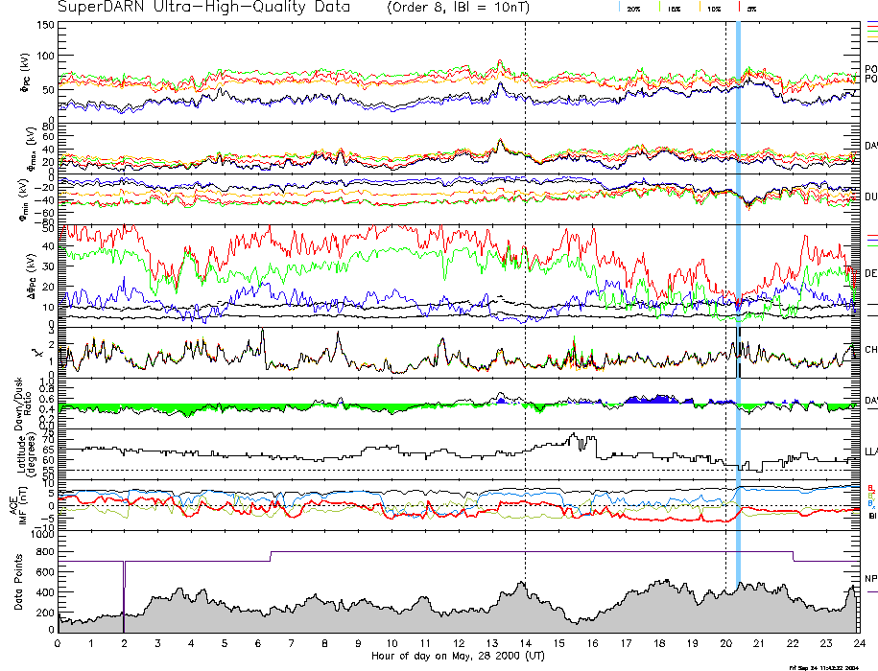Image resolution: width=878 pixels, height=671 pixels.
Task: Click the x-axis tick label '3'
Action: (x=158, y=643)
